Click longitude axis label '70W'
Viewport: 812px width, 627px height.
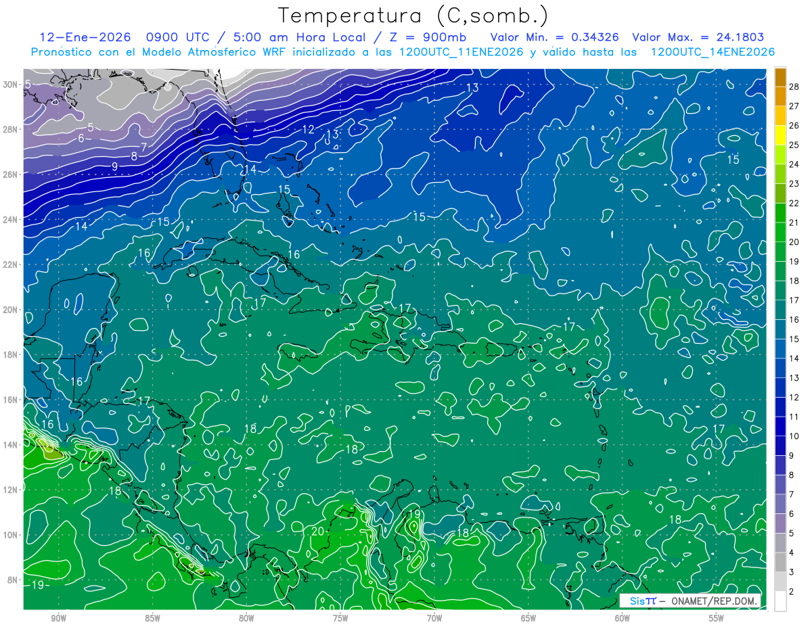(x=434, y=618)
